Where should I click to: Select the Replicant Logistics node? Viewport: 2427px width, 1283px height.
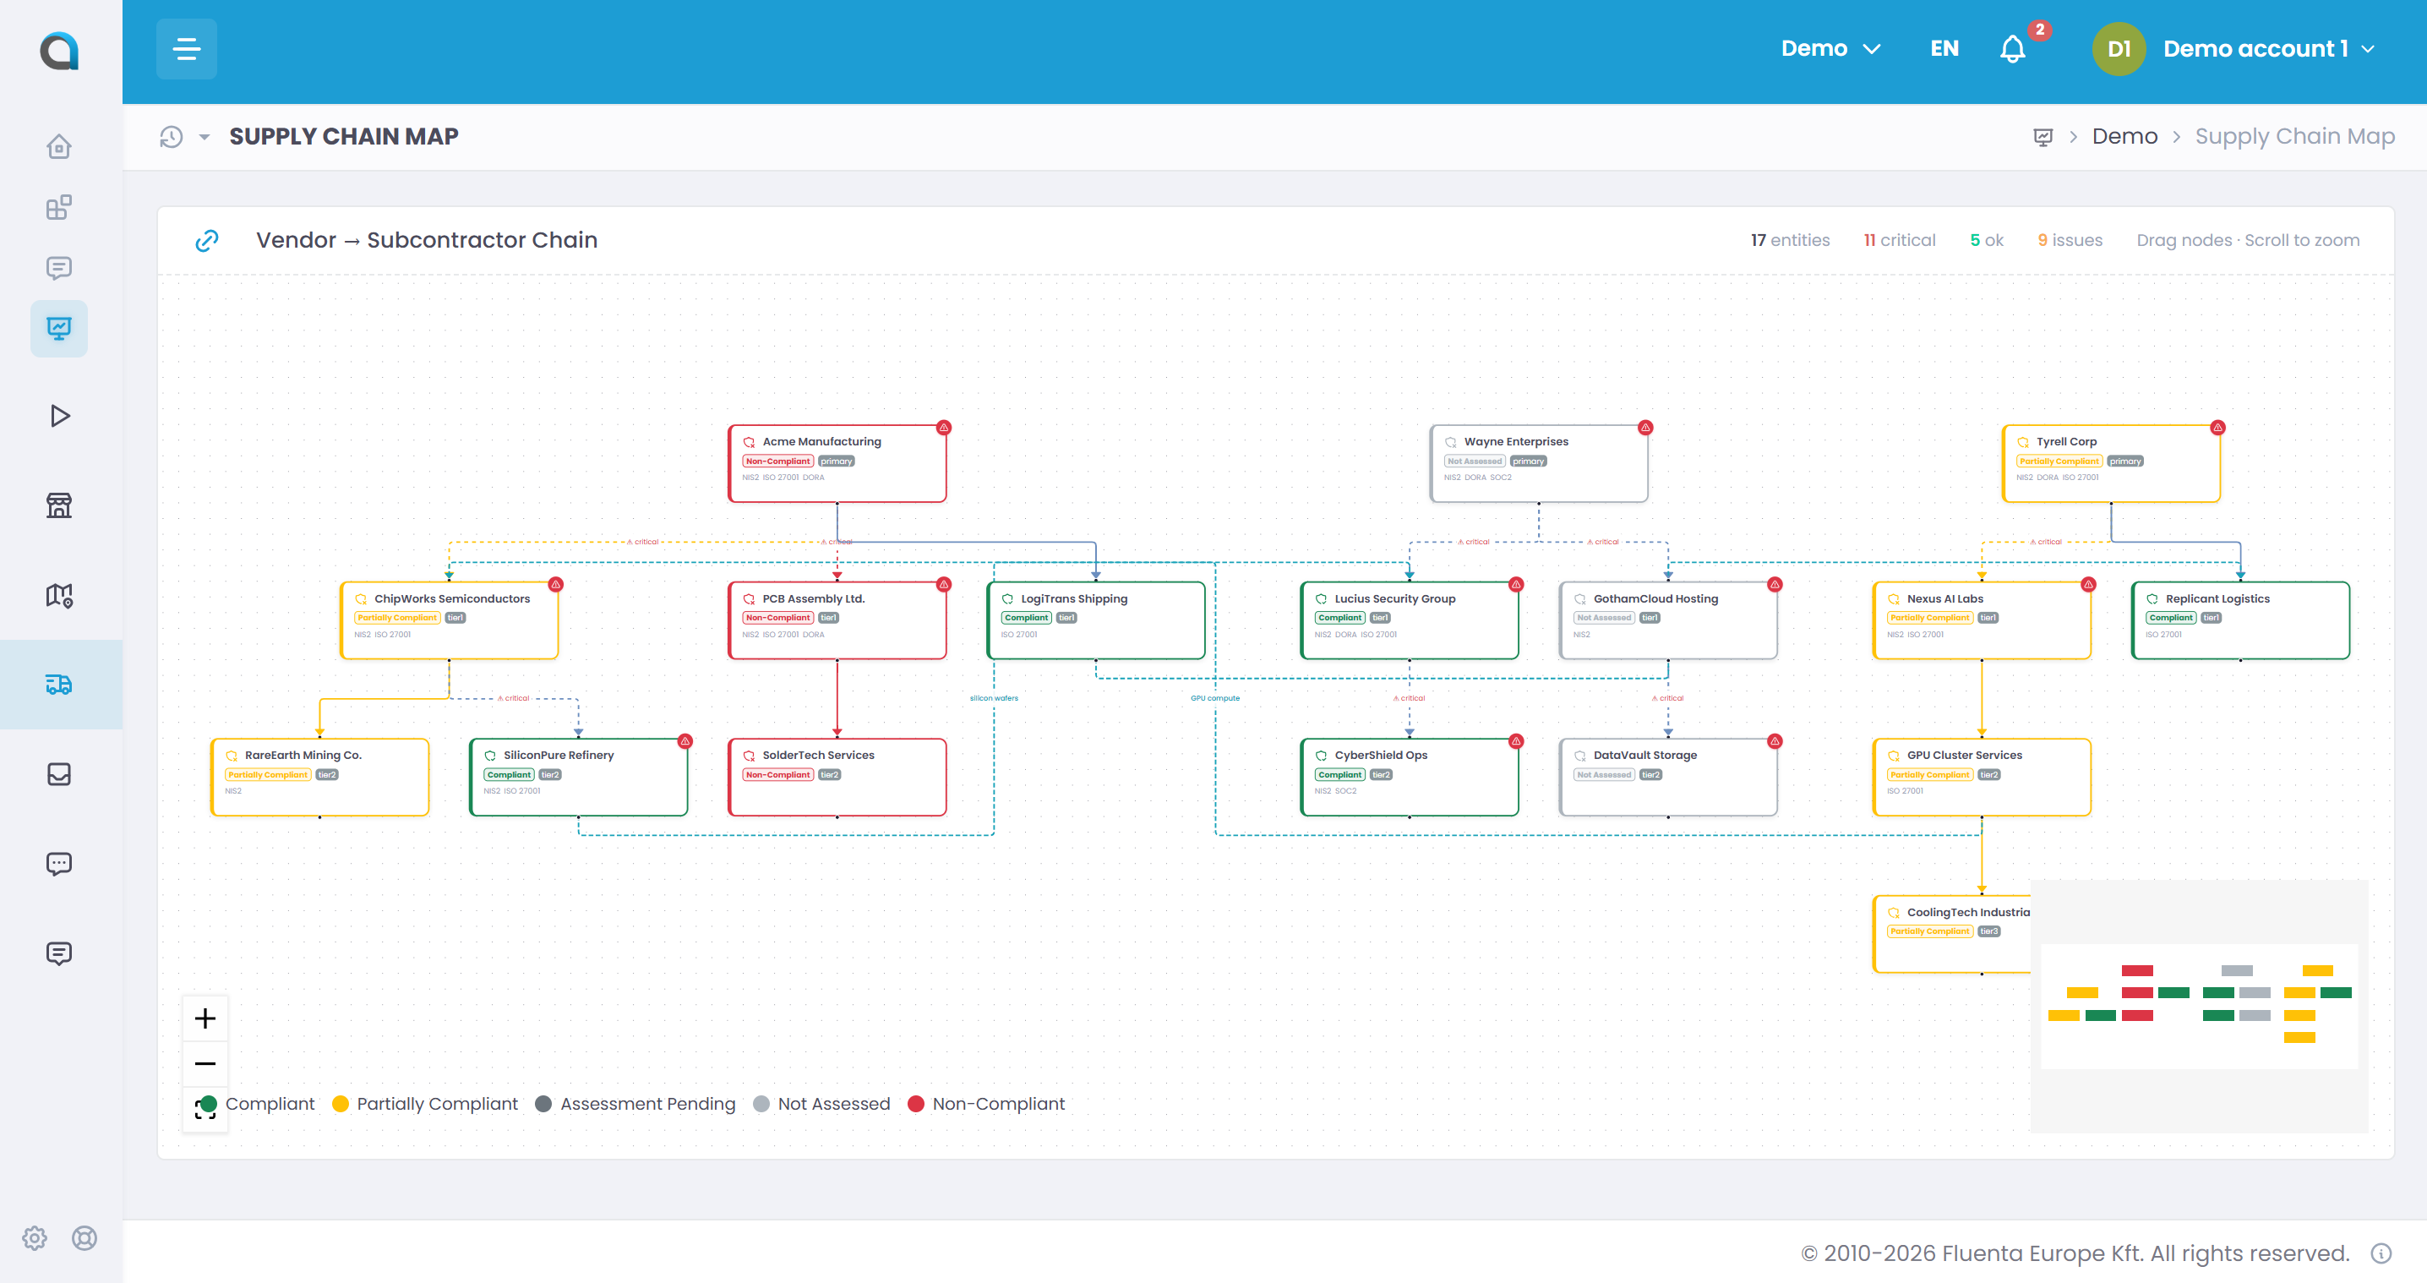click(2240, 620)
